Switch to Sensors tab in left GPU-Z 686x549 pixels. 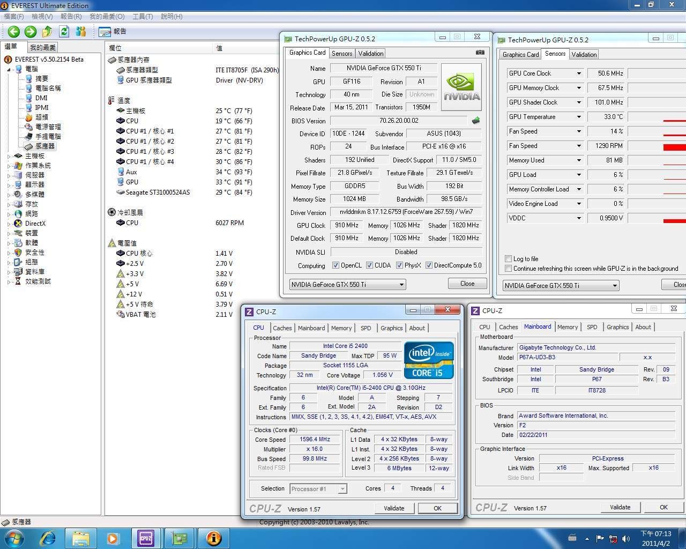point(342,54)
